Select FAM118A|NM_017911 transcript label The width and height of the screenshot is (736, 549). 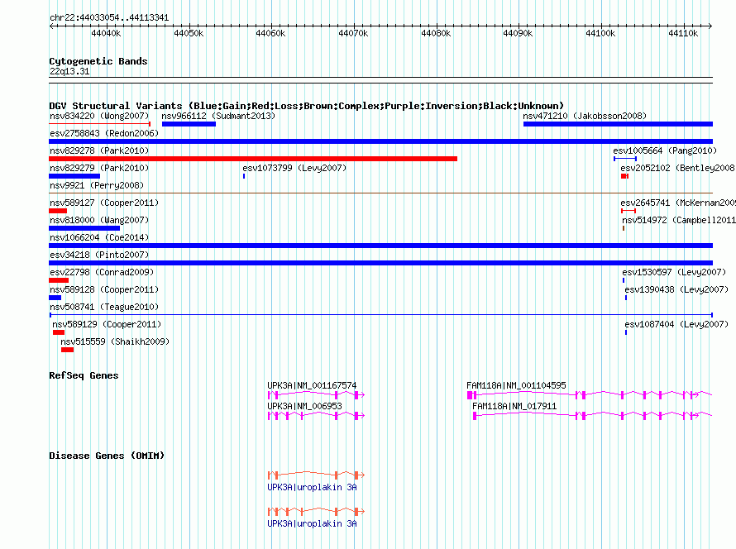tap(514, 406)
